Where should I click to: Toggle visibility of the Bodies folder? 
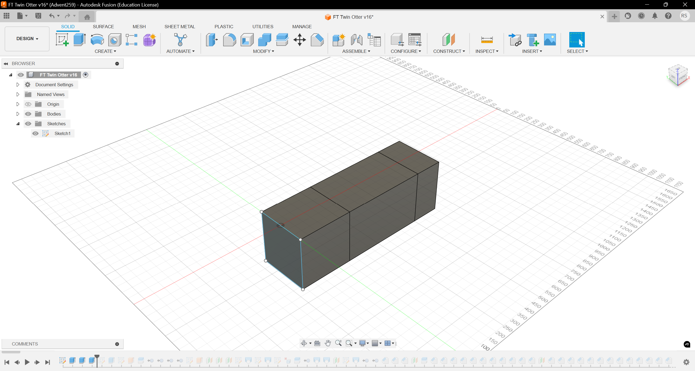pos(28,114)
